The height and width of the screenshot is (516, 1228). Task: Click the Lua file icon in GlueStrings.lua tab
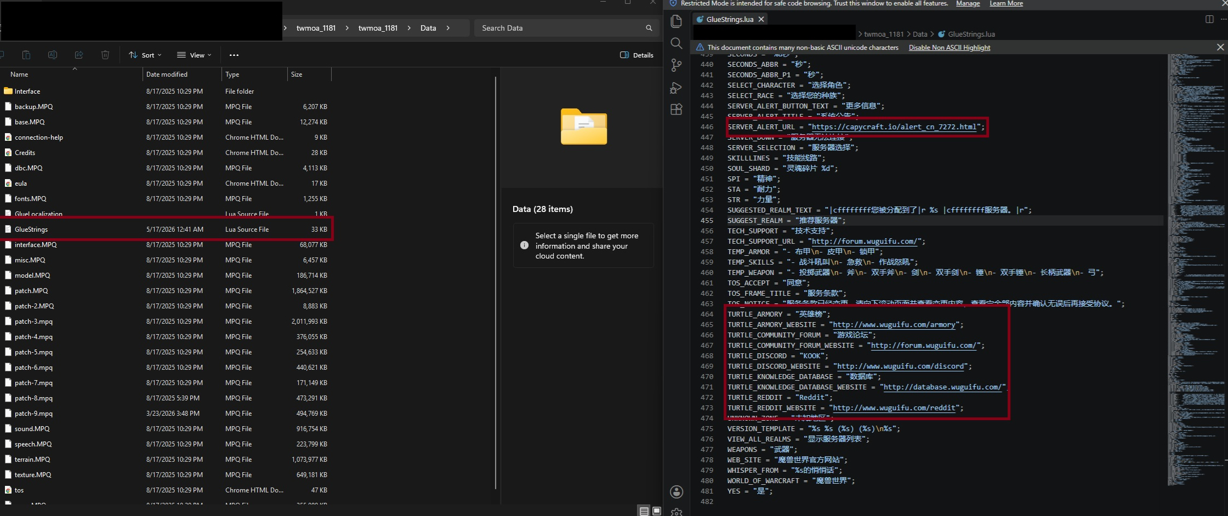tap(700, 19)
